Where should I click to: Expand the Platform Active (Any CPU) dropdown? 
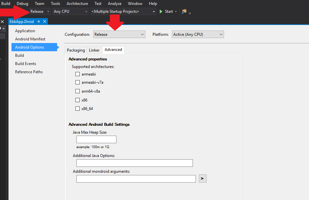point(197,34)
